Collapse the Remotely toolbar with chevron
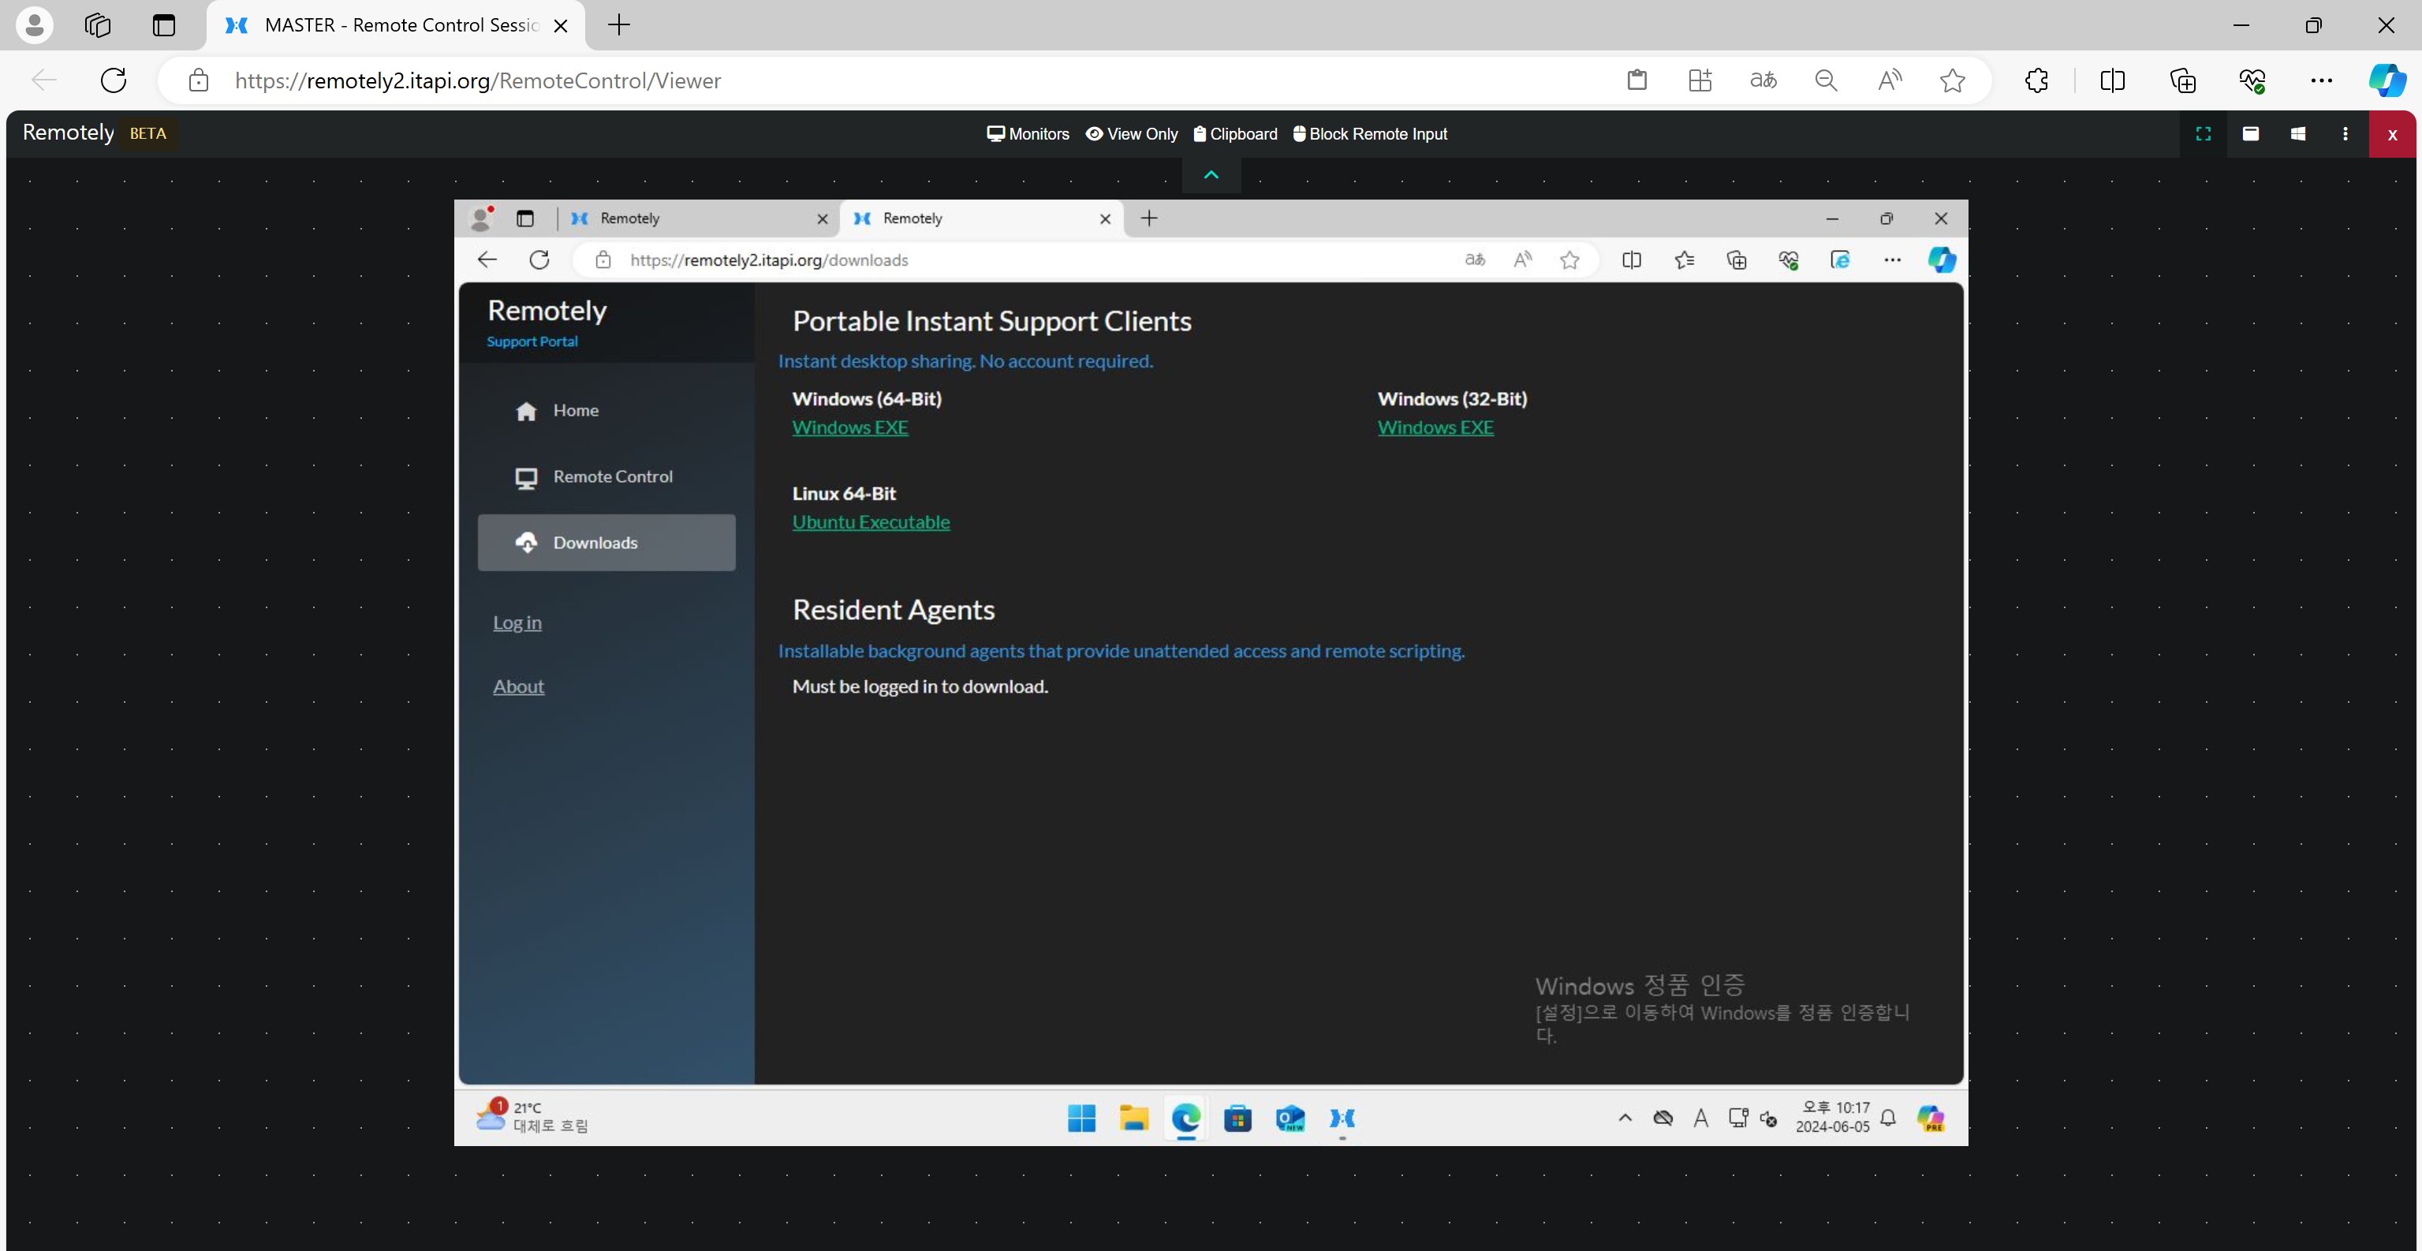Image resolution: width=2422 pixels, height=1251 pixels. tap(1211, 175)
